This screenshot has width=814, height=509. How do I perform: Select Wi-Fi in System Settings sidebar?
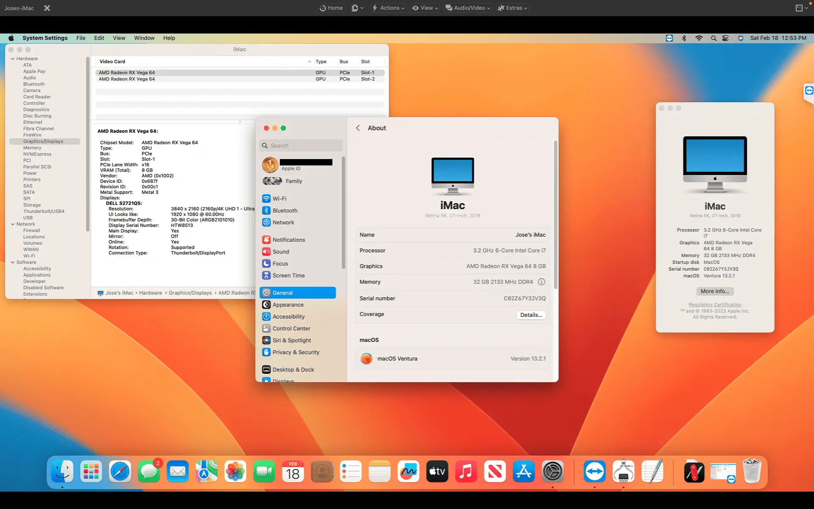tap(298, 199)
